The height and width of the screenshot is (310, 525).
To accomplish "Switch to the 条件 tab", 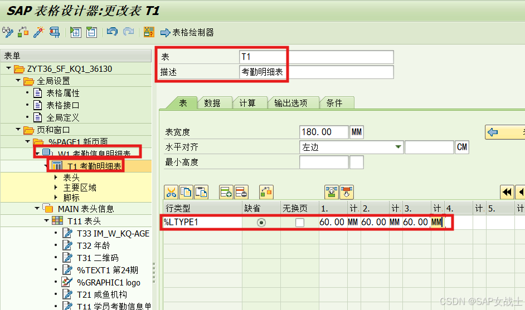I will (x=334, y=103).
